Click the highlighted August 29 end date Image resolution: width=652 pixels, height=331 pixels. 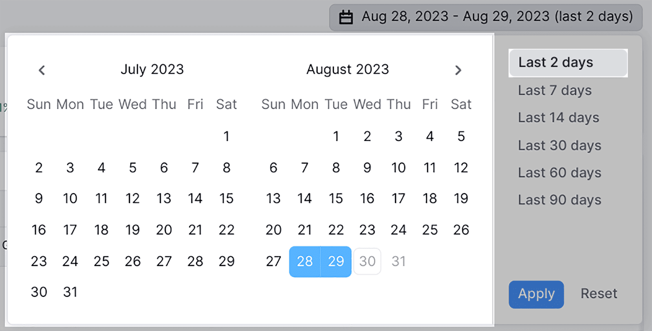336,261
